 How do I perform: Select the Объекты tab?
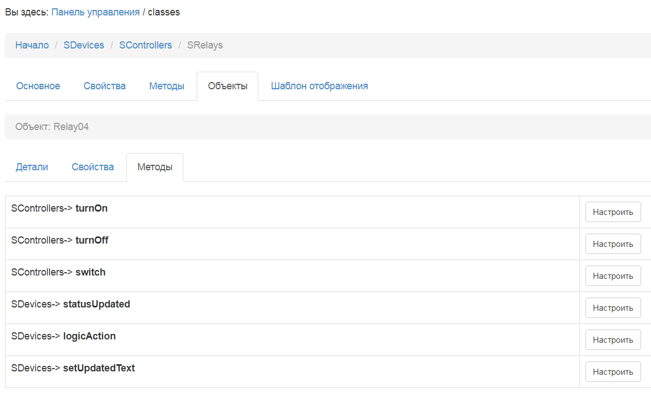[x=227, y=86]
